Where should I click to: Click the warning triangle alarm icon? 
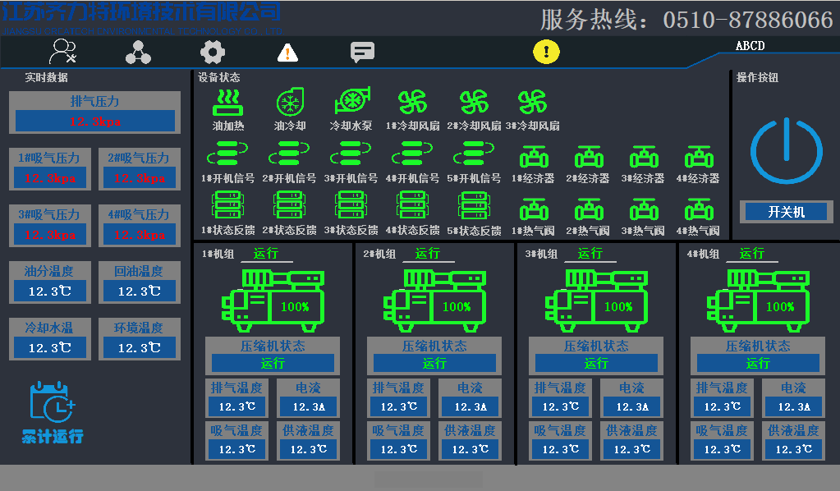287,53
